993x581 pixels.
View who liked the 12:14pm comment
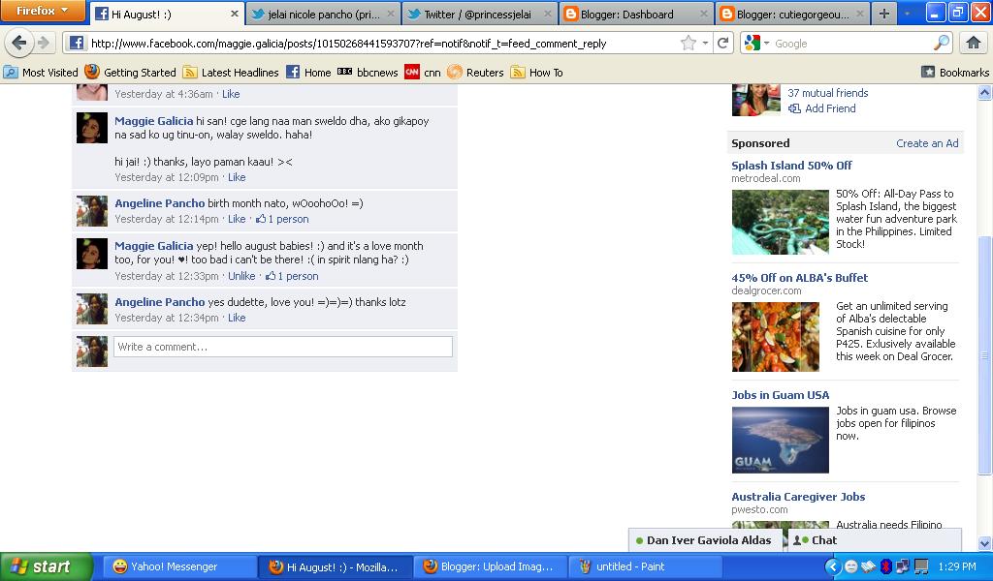tap(282, 219)
